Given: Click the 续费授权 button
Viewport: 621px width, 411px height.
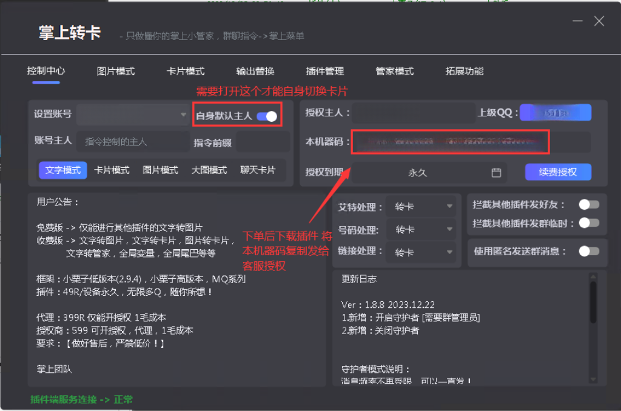Looking at the screenshot, I should pos(558,172).
